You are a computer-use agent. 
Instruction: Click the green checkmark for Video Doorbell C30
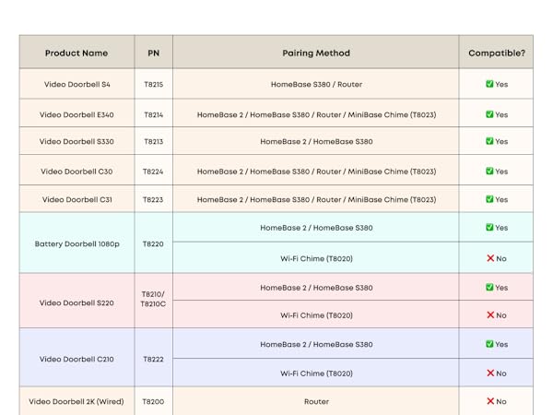489,172
